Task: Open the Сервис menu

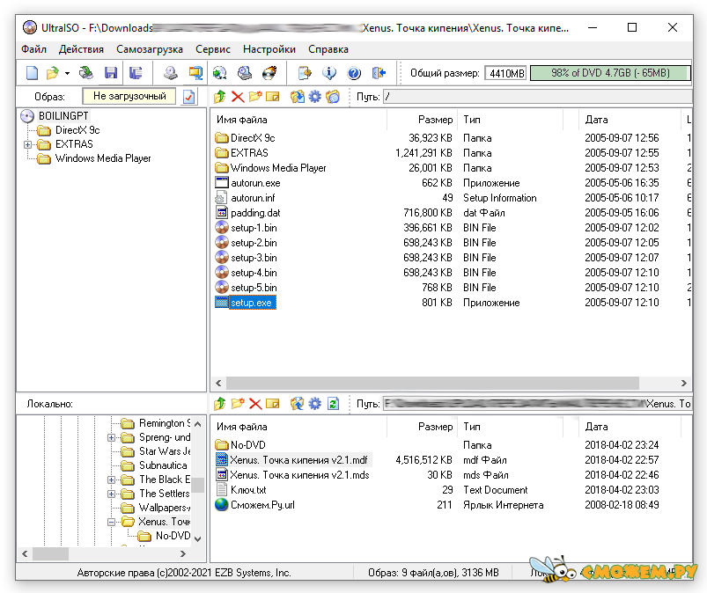Action: pos(213,49)
